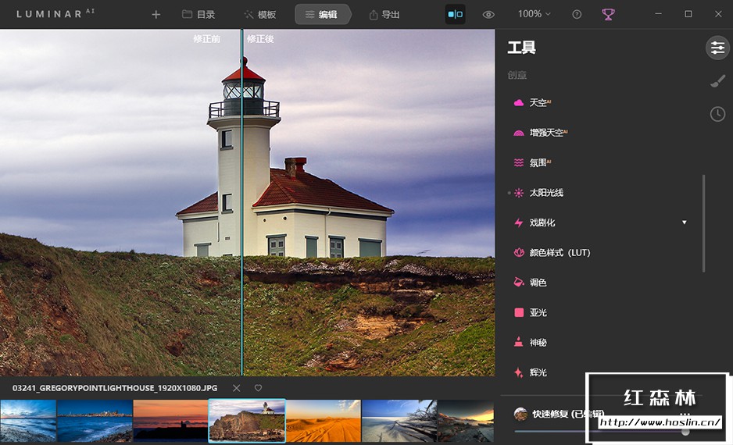Viewport: 733px width, 445px height.
Task: Click the 创意 section heading
Action: pos(517,75)
